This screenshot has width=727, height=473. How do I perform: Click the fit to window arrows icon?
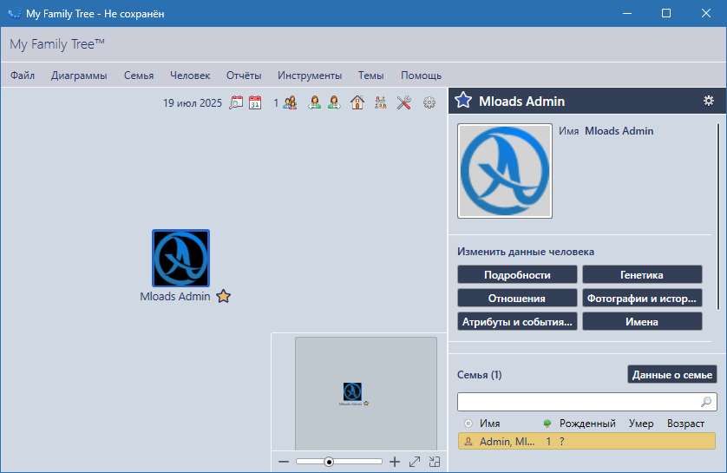pyautogui.click(x=415, y=462)
